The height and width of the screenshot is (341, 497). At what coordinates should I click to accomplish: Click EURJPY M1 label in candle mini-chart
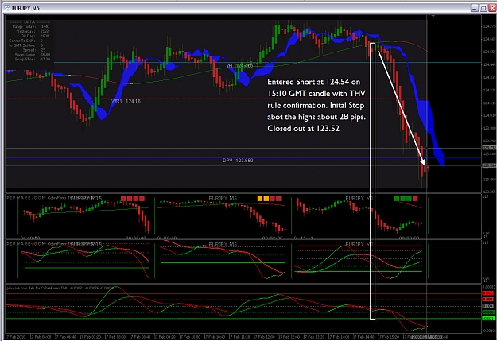(359, 198)
